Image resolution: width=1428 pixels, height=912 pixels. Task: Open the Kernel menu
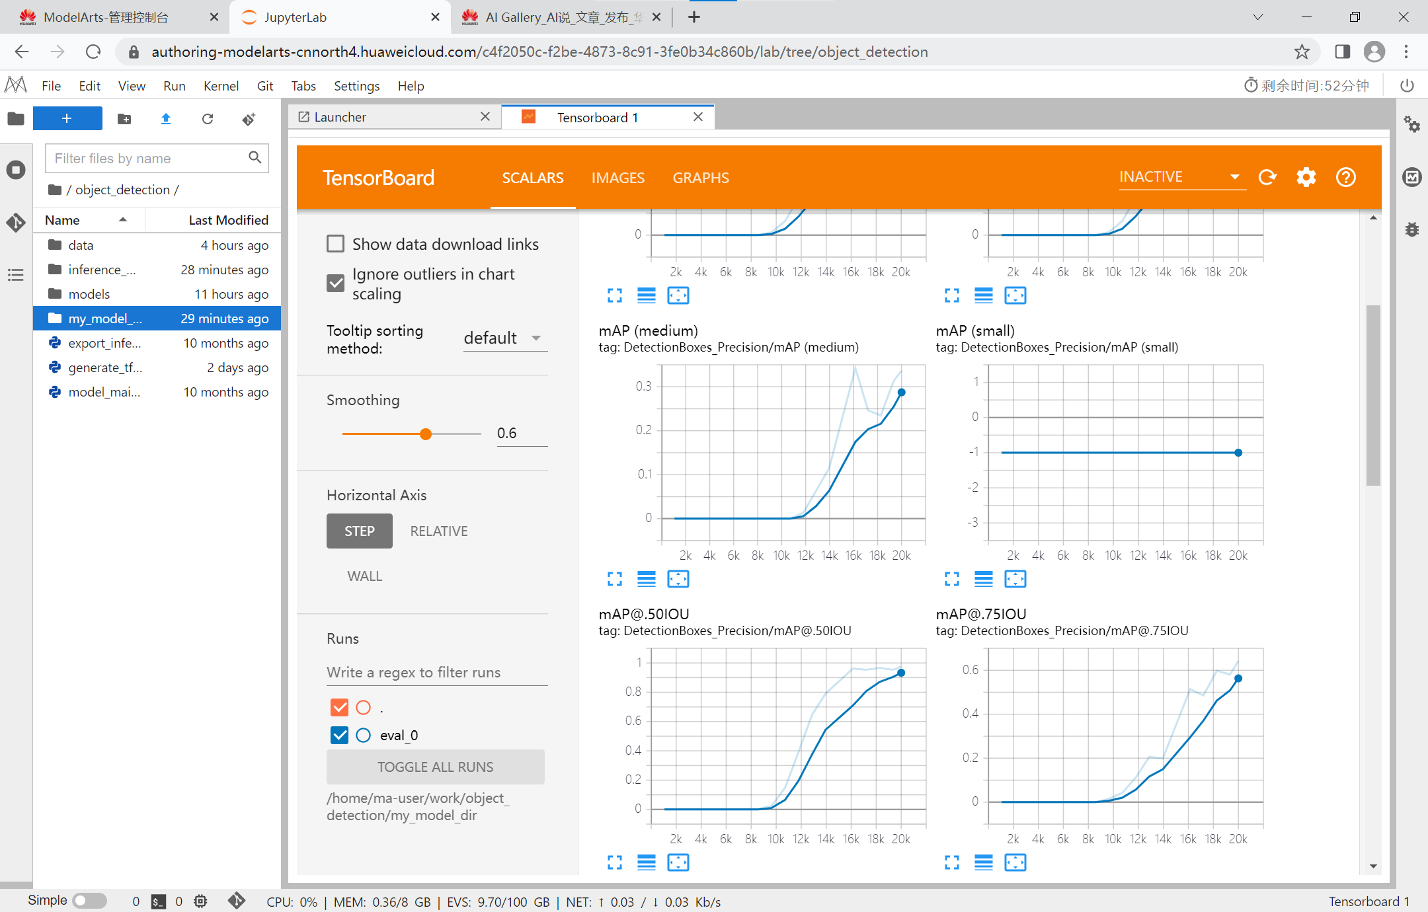[221, 86]
